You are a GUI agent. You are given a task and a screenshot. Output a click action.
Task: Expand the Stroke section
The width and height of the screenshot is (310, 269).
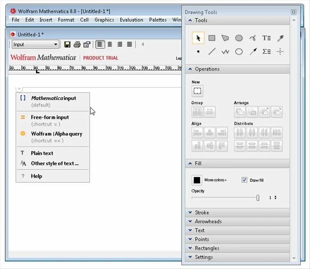click(x=237, y=213)
